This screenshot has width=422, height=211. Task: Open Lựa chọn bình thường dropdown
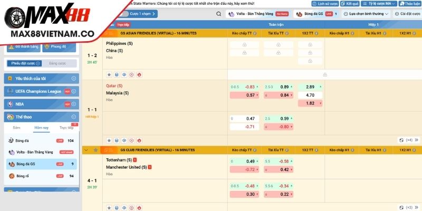(366, 14)
